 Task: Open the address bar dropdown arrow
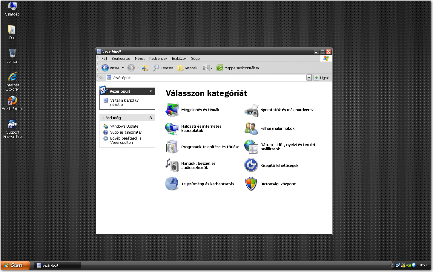click(x=309, y=78)
